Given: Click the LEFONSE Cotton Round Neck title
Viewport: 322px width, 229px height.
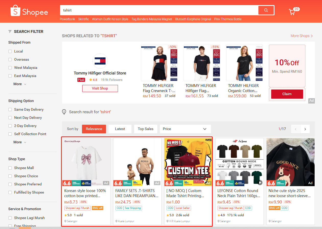Looking at the screenshot, I should click(x=239, y=193).
